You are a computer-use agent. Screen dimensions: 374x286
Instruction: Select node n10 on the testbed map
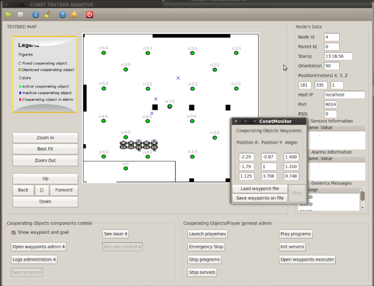[x=170, y=107]
